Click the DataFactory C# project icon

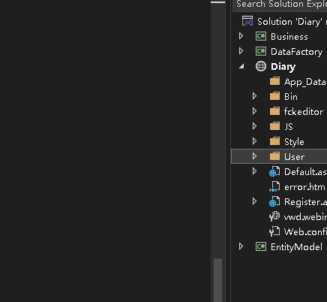pyautogui.click(x=261, y=51)
